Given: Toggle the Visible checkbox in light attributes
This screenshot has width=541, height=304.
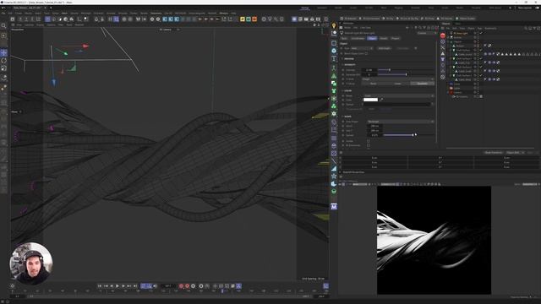Looking at the screenshot, I should pyautogui.click(x=369, y=141).
